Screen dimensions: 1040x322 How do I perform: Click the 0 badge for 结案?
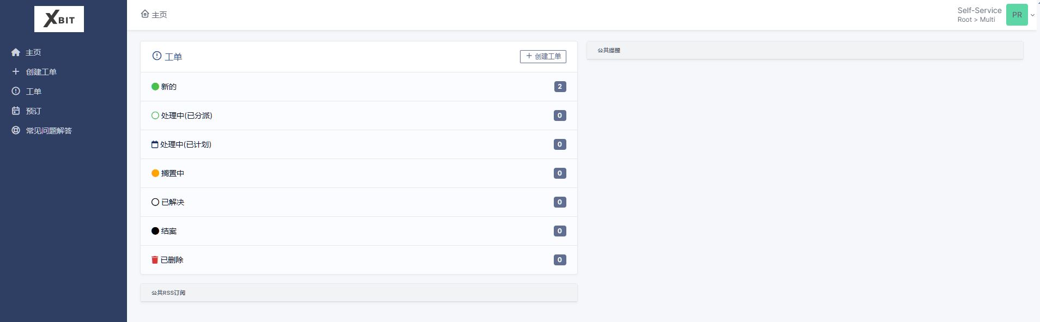click(560, 230)
